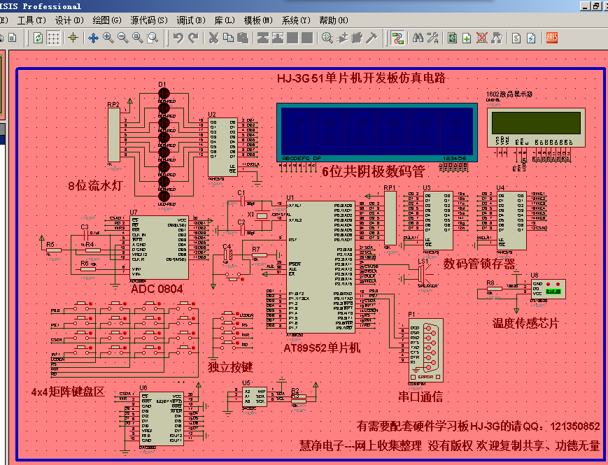Click the Copy to clipboard icon

(228, 38)
